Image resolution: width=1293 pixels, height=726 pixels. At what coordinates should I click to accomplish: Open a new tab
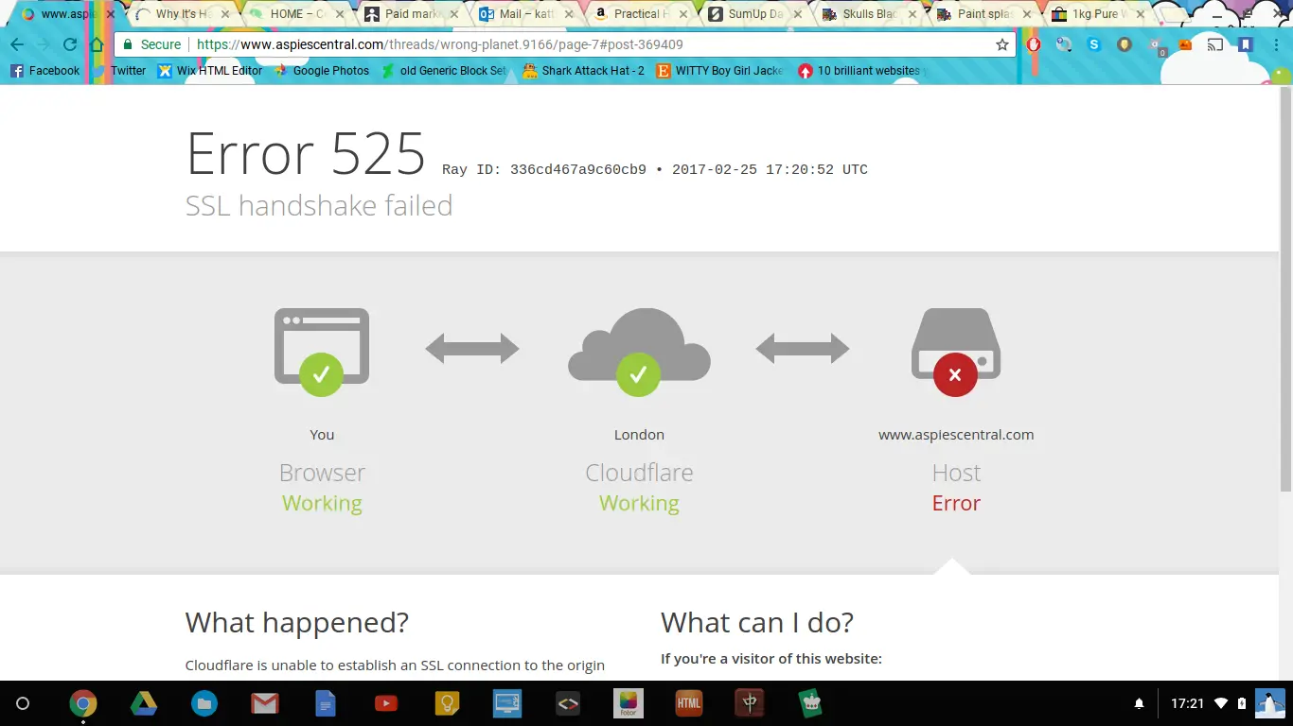1177,14
